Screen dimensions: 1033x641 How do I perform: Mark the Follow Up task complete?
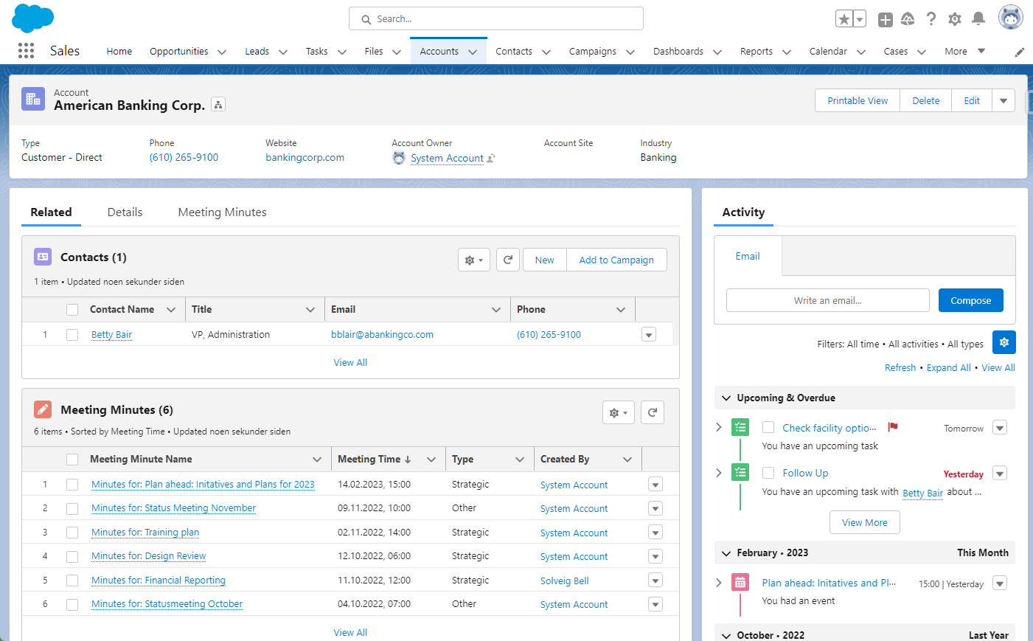(768, 473)
